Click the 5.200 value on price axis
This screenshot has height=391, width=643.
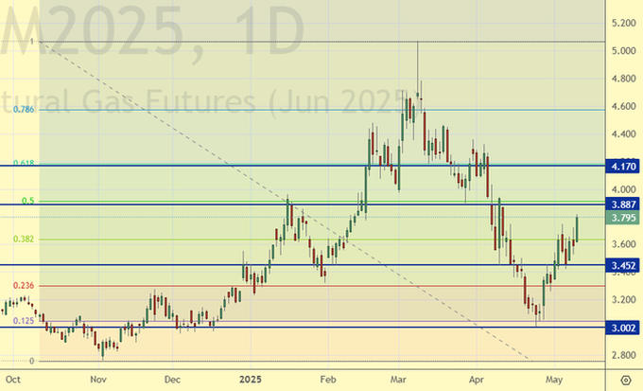[x=622, y=23]
